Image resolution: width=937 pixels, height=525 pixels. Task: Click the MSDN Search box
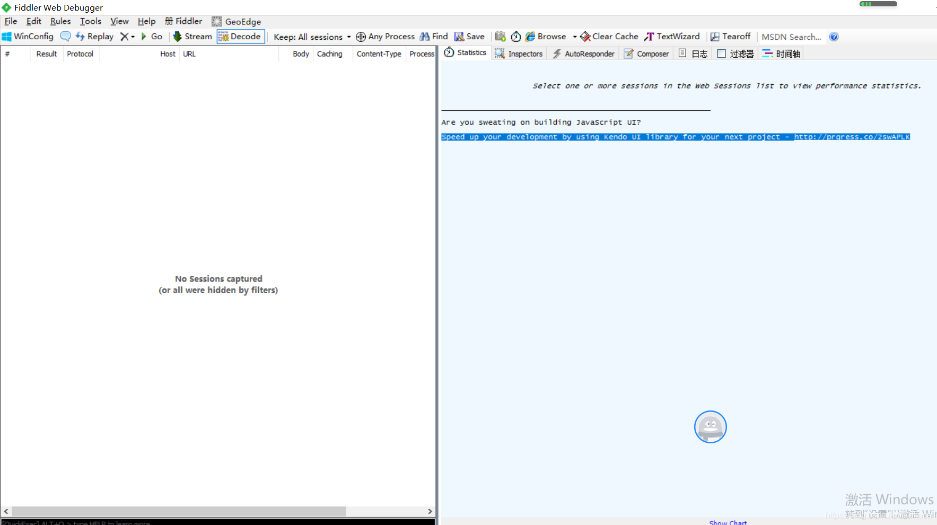(791, 37)
